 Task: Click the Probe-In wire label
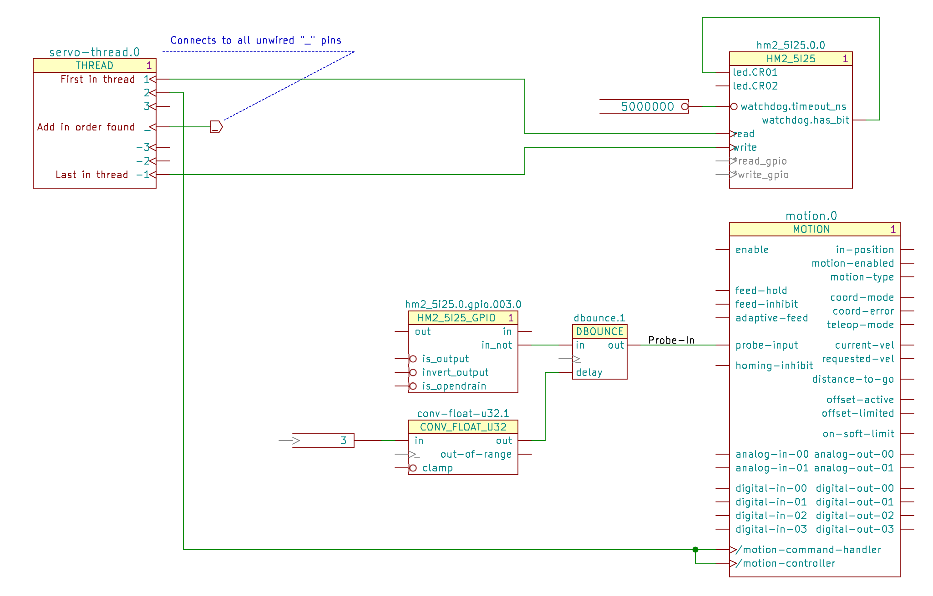coord(671,340)
